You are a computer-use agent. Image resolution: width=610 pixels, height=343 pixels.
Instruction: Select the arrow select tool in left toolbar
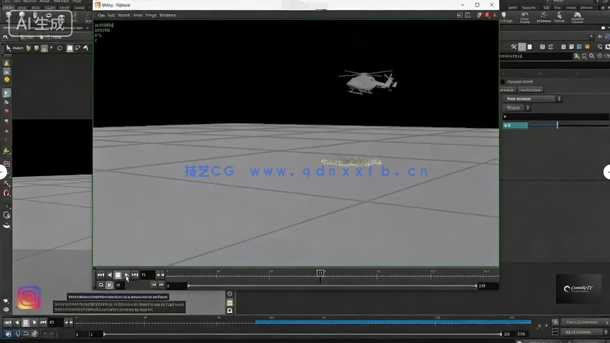click(x=8, y=48)
